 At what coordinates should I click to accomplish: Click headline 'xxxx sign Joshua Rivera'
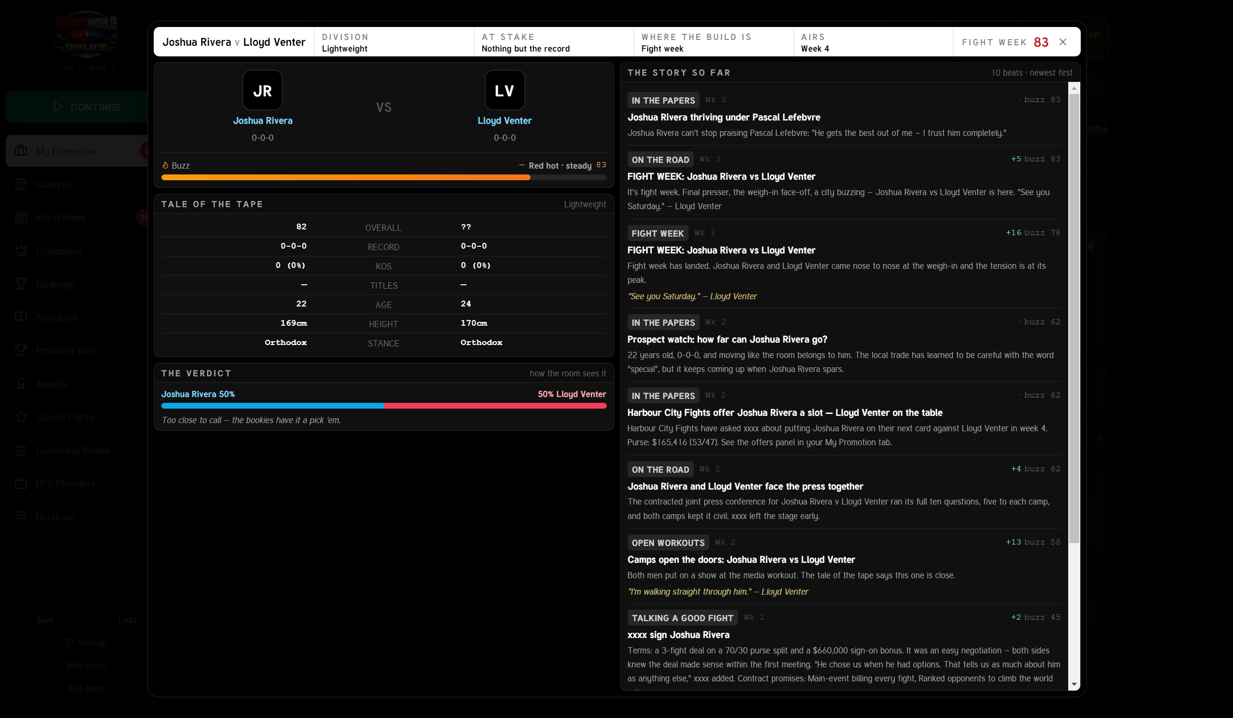coord(678,635)
